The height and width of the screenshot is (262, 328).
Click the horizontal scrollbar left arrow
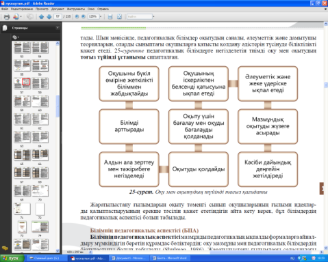pos(90,252)
